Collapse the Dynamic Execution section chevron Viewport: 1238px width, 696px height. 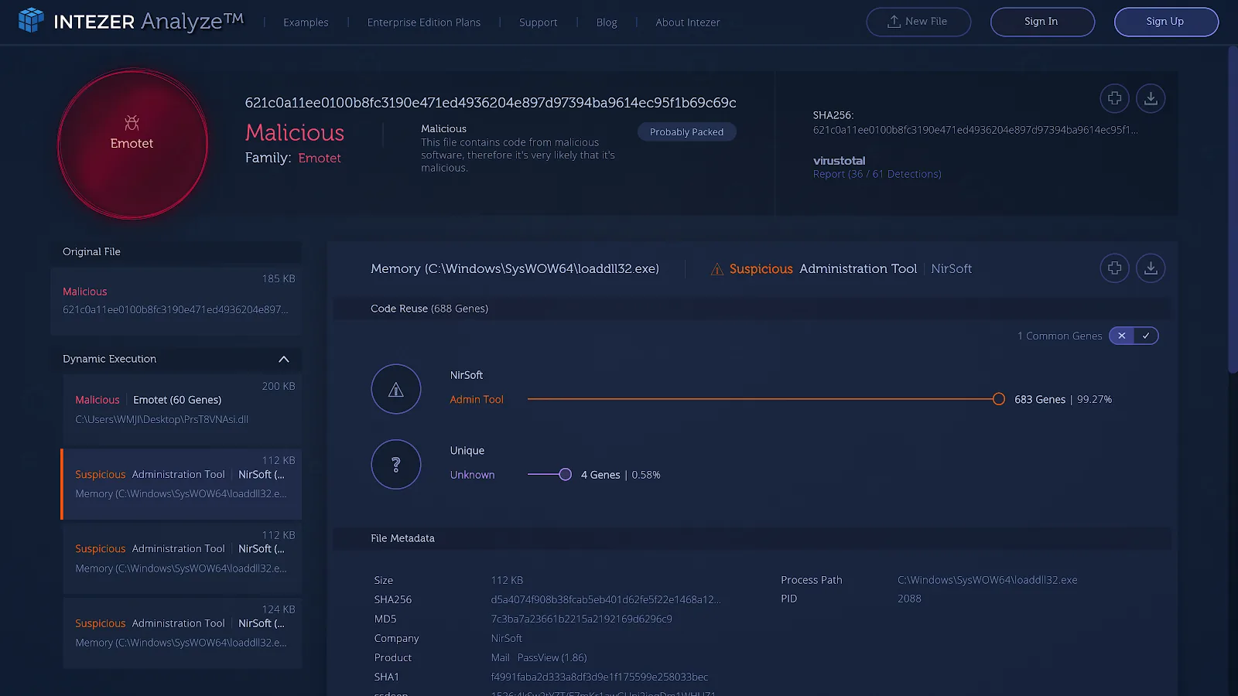284,359
